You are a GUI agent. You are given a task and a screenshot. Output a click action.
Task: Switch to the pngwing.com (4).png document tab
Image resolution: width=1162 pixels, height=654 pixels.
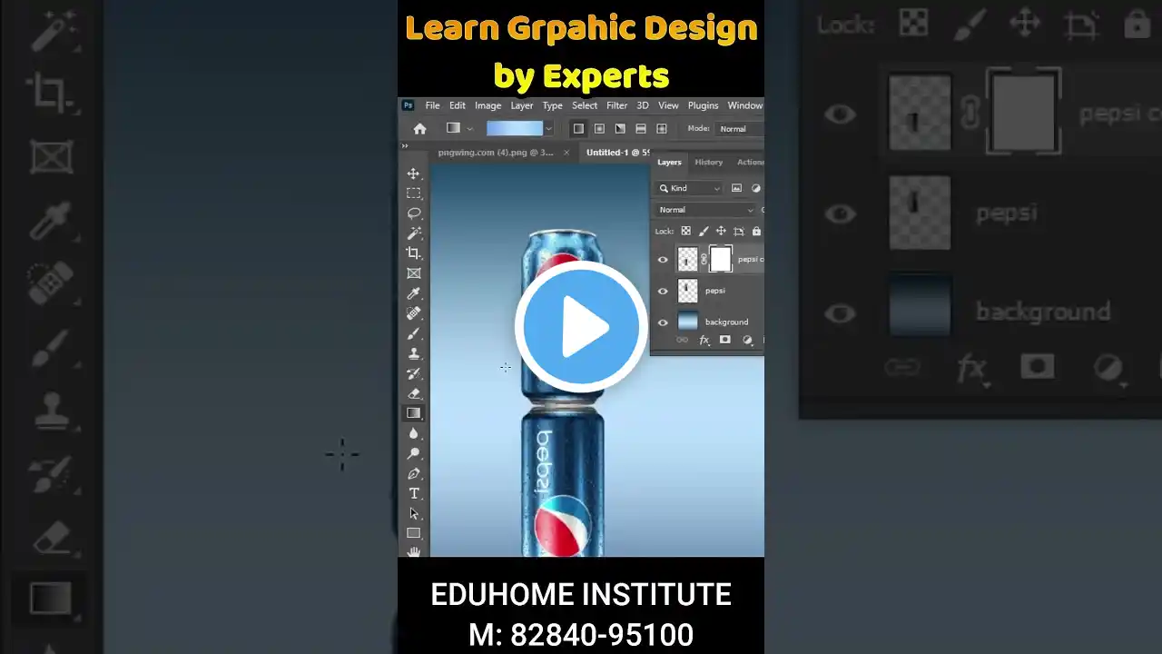click(496, 153)
